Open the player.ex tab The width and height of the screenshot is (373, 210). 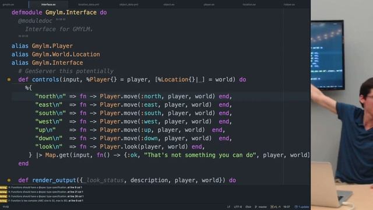[x=209, y=5]
